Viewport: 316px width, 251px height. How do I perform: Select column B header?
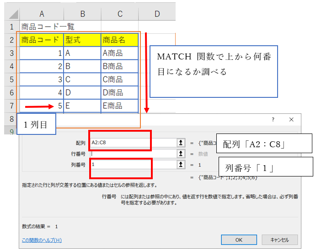pos(82,14)
